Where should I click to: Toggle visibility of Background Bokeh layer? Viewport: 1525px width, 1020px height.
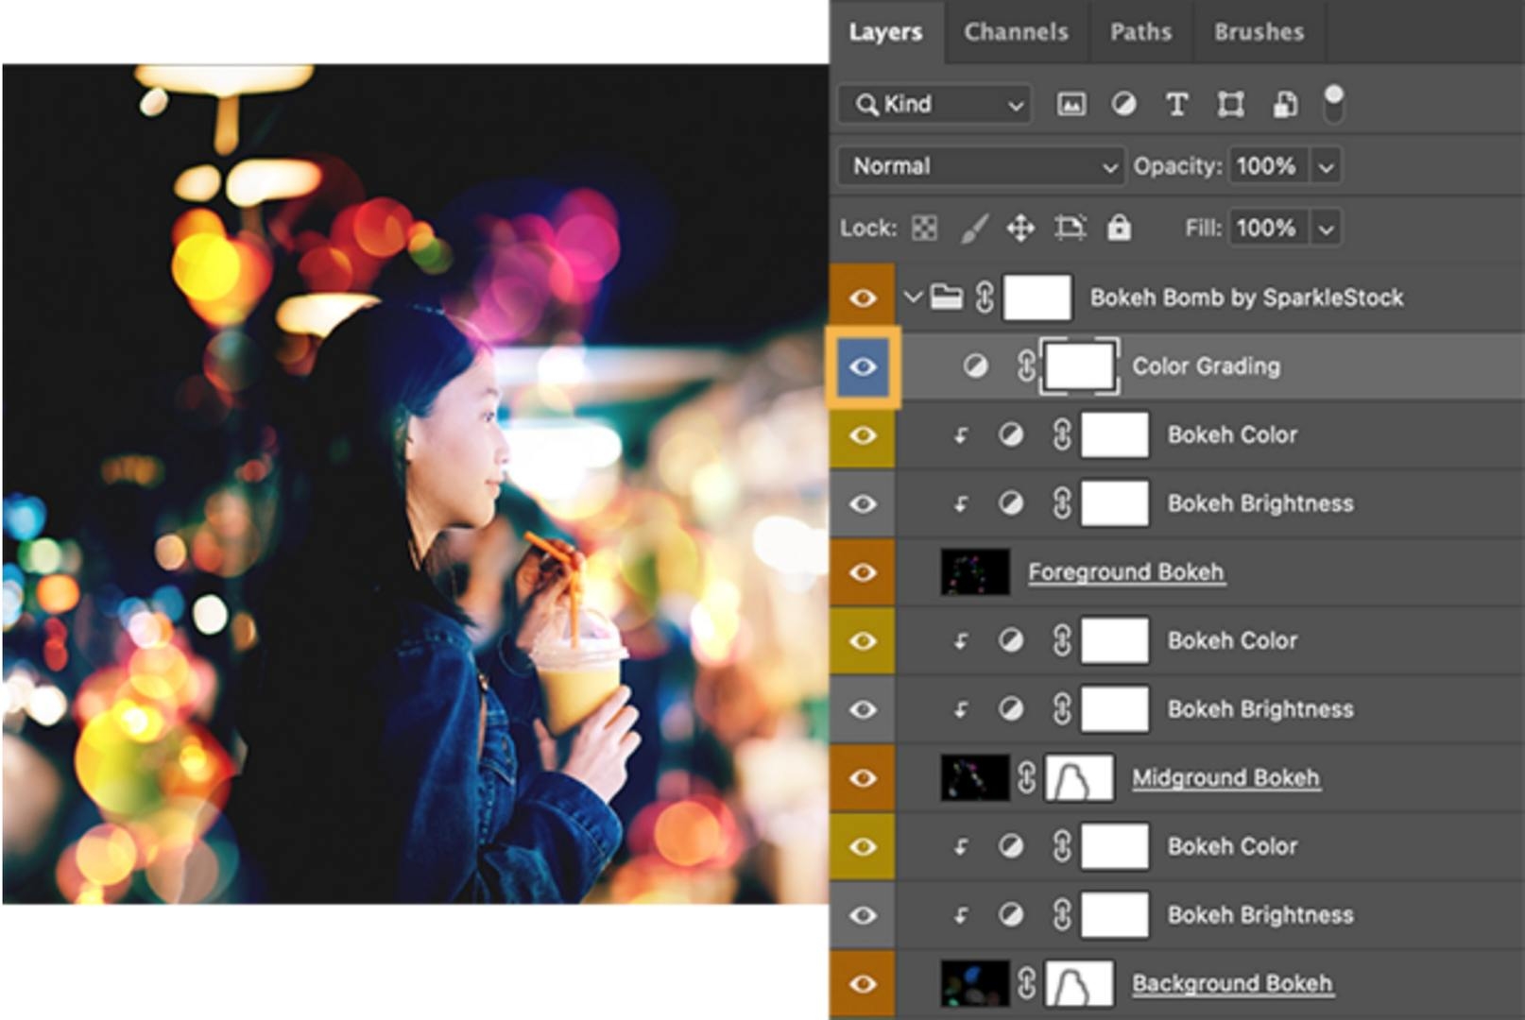863,982
